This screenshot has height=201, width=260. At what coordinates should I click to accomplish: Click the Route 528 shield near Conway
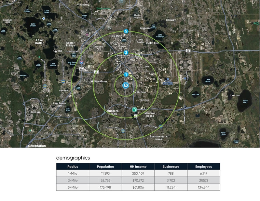pyautogui.click(x=188, y=51)
